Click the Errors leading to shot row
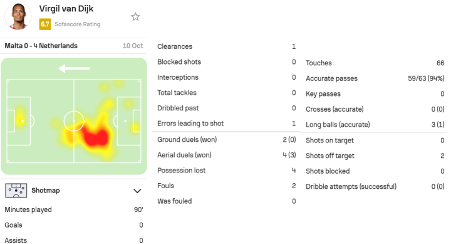Image resolution: width=451 pixels, height=244 pixels. [x=226, y=124]
